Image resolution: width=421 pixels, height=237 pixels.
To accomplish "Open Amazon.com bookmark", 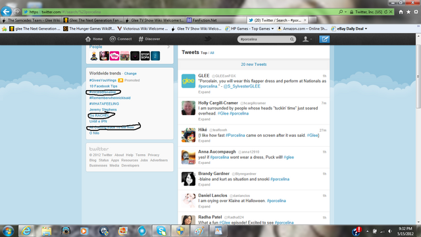I will [x=302, y=29].
